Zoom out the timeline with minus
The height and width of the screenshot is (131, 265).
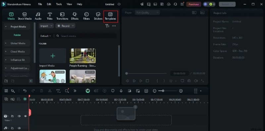tap(154, 91)
